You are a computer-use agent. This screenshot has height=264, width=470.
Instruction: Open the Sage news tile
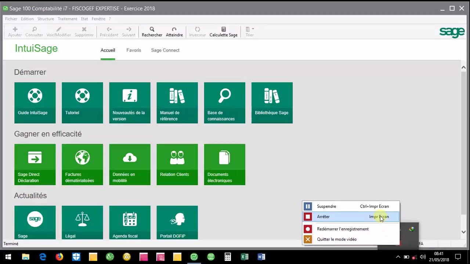point(35,222)
